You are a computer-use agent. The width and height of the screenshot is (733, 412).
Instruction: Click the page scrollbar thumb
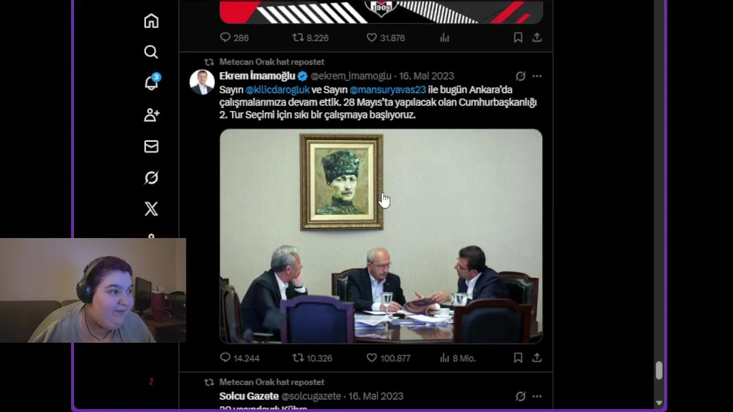tap(659, 370)
